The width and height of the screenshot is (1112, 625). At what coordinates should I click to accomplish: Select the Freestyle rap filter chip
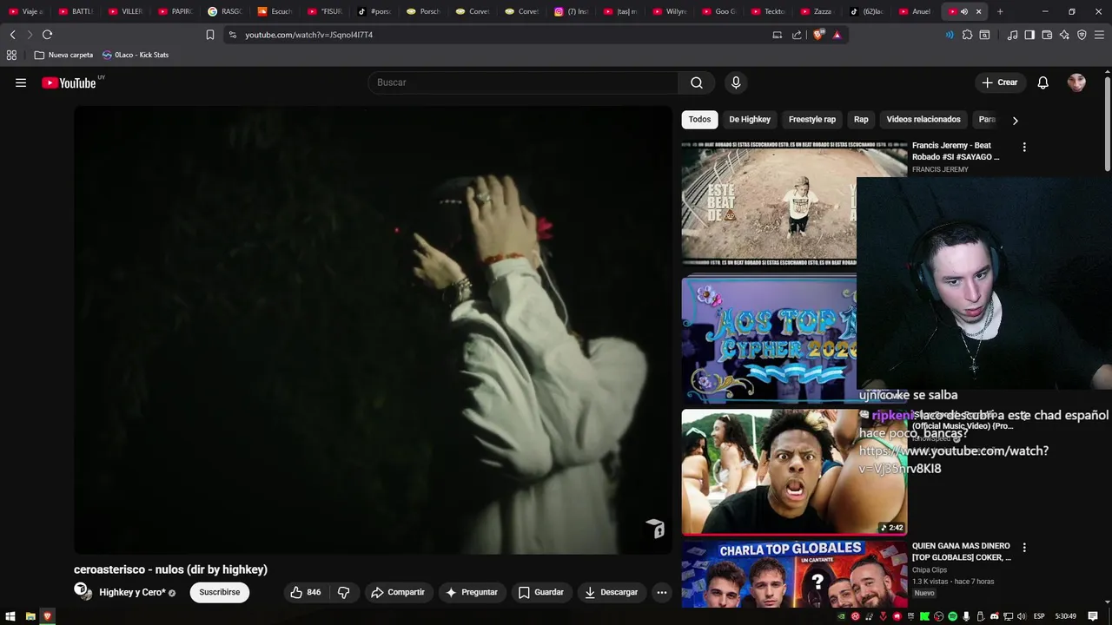click(812, 120)
